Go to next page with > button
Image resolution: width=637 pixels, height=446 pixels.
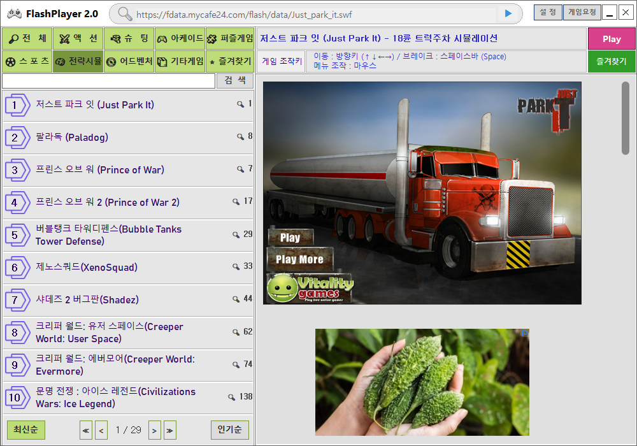(x=154, y=430)
